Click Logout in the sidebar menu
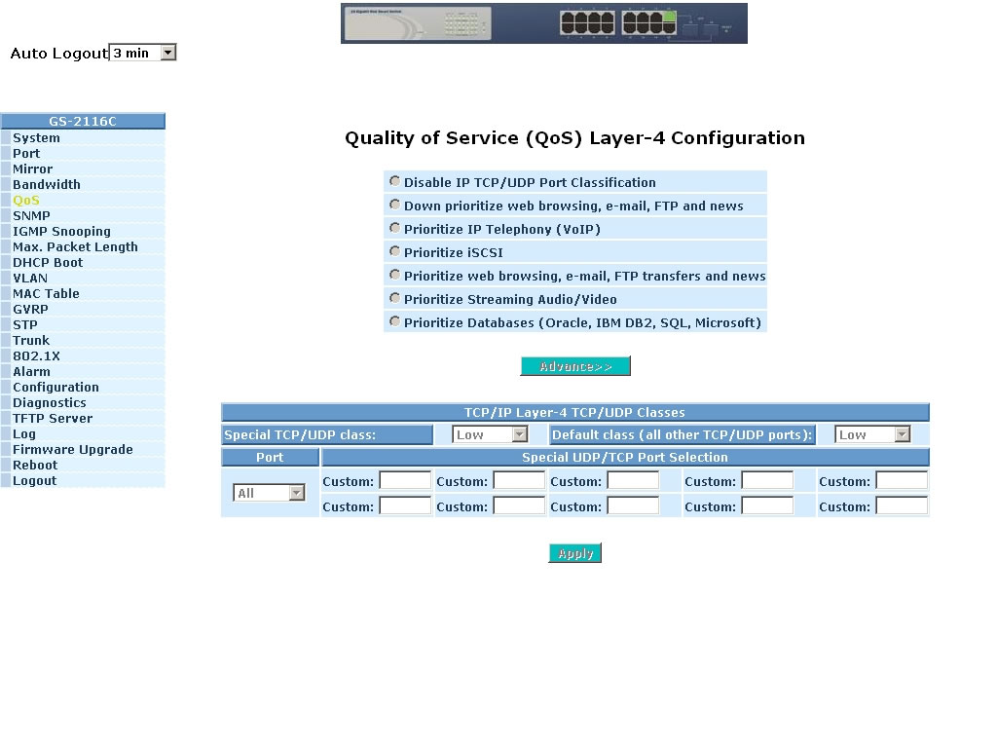 point(34,481)
